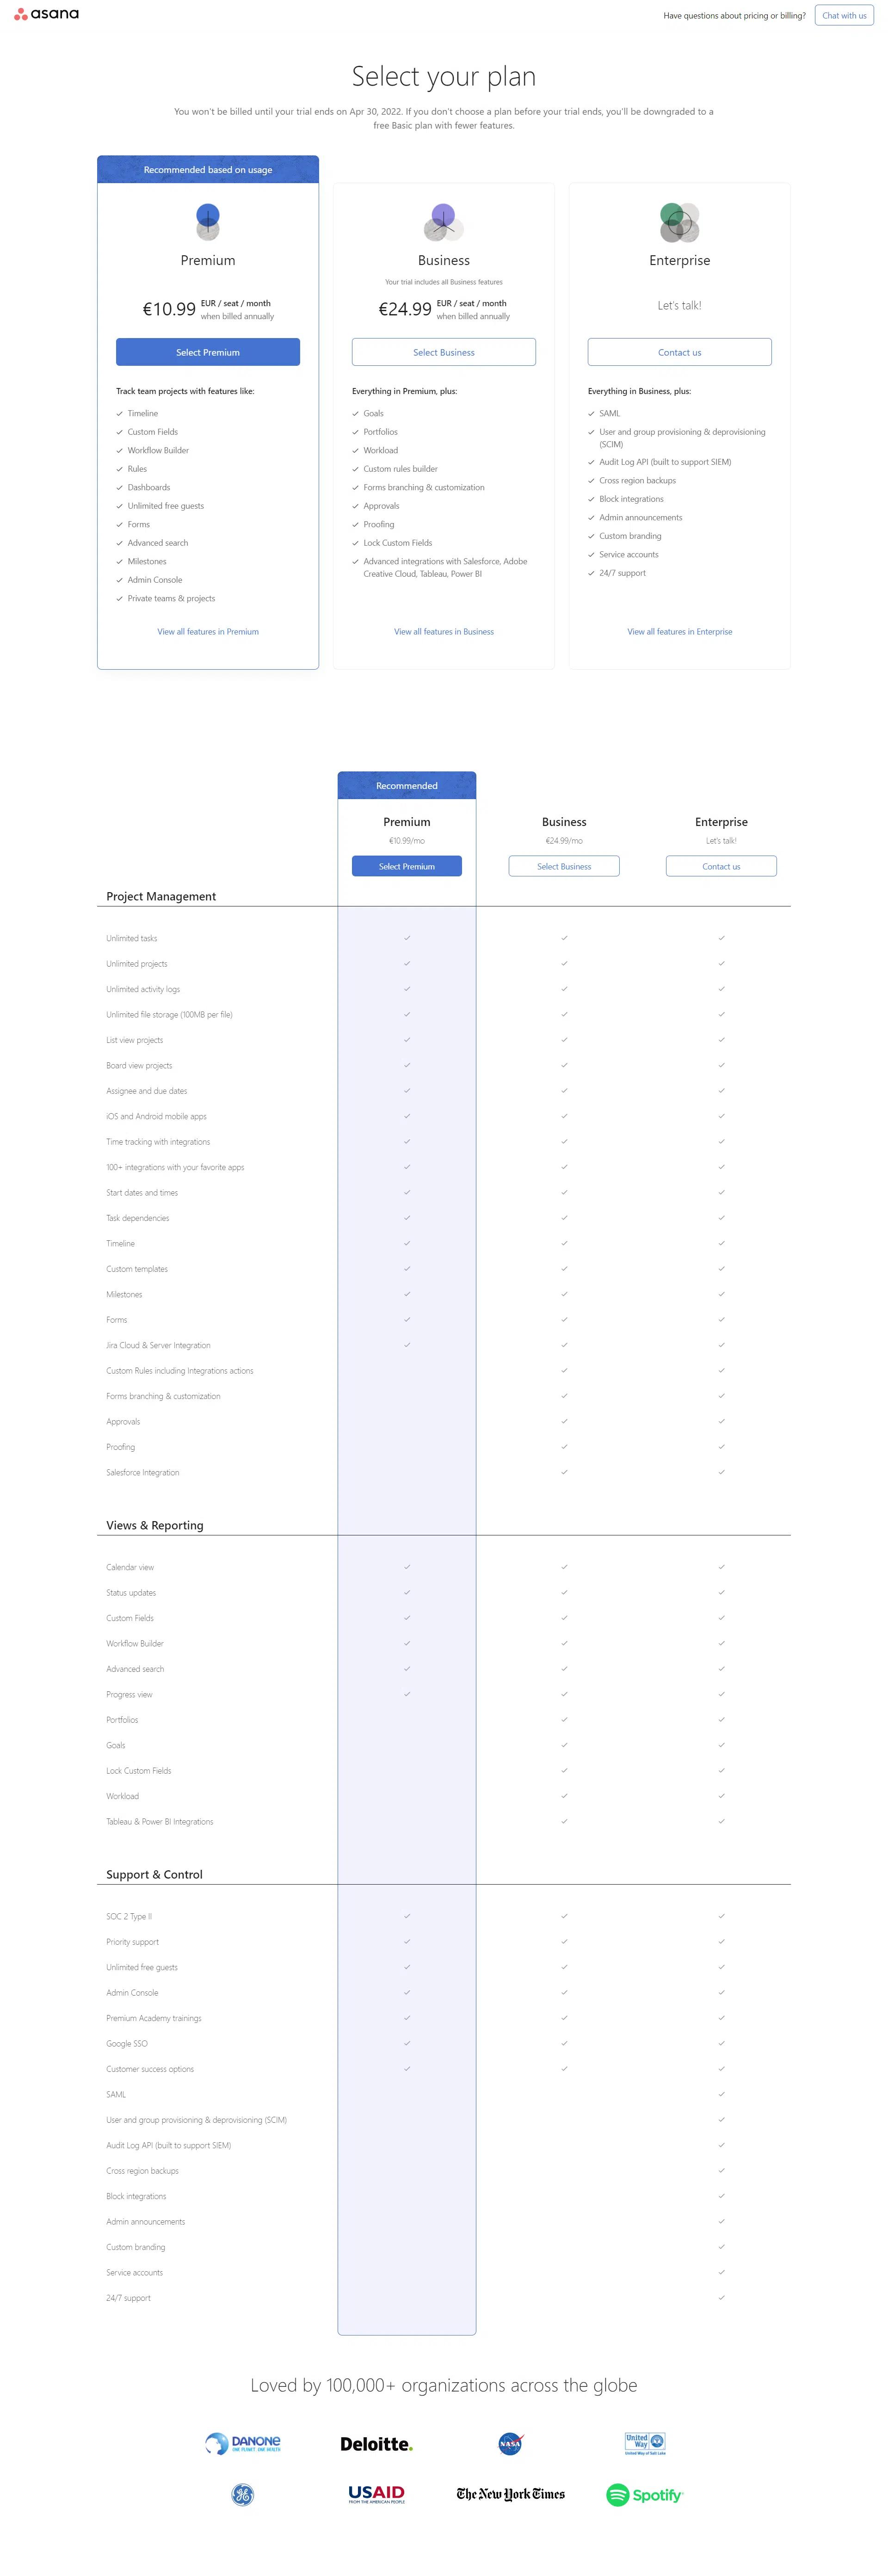The image size is (888, 2576).
Task: Click the Asana logo
Action: click(47, 14)
